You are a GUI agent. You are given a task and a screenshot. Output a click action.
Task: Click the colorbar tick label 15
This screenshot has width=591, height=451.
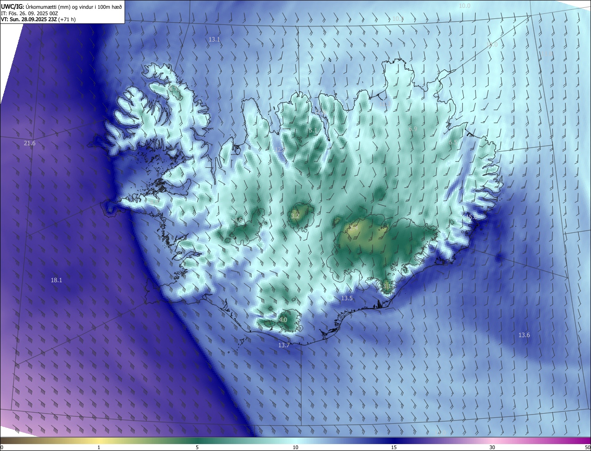[394, 447]
